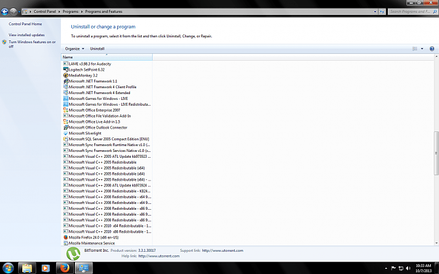Click the Microsoft Office Outlook Connector icon

(66, 127)
